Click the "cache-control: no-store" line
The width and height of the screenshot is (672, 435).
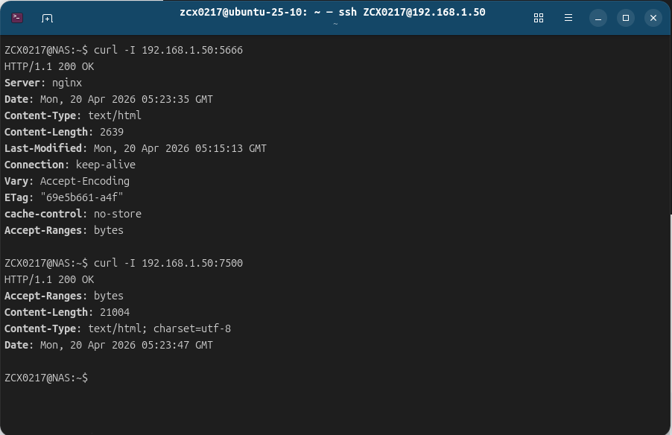click(72, 214)
